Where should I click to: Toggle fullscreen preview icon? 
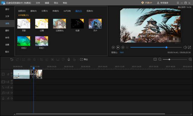click(189, 47)
